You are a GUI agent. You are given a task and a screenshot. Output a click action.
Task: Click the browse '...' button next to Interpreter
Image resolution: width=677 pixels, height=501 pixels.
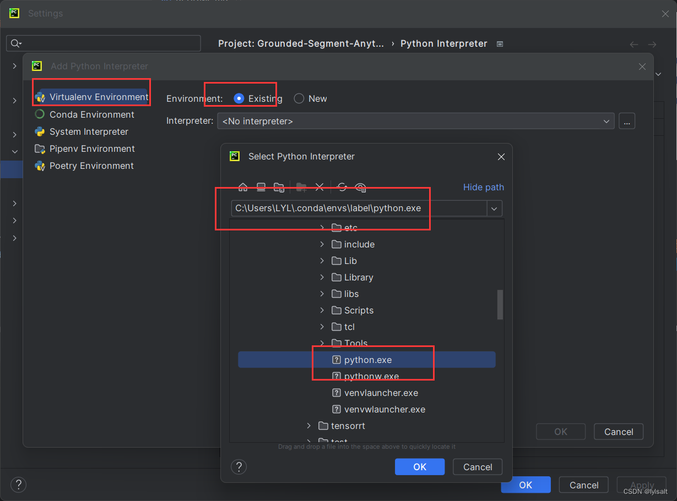627,121
